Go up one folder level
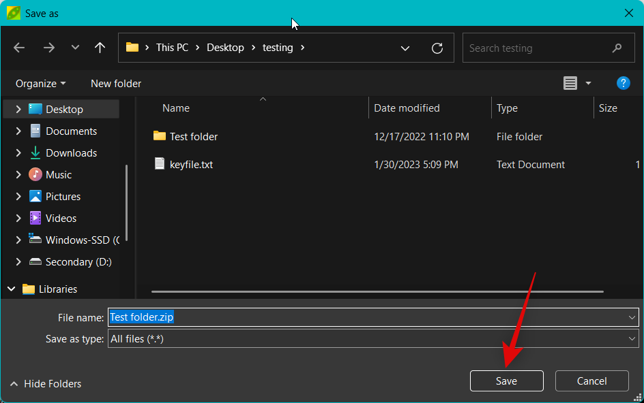The height and width of the screenshot is (403, 644). (x=100, y=48)
